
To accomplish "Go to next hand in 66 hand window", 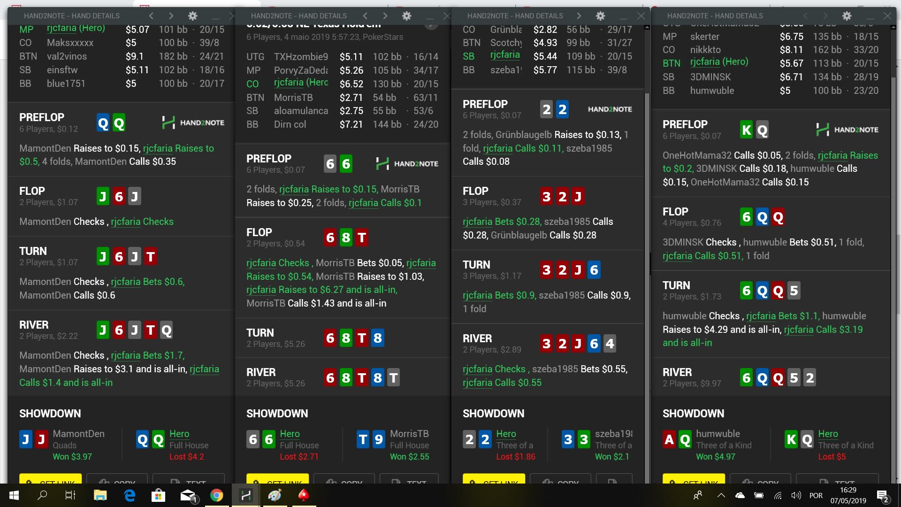I will 385,15.
